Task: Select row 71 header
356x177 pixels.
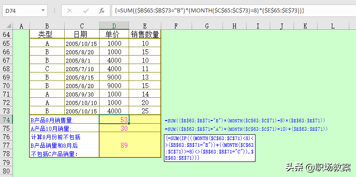Action: (x=6, y=94)
